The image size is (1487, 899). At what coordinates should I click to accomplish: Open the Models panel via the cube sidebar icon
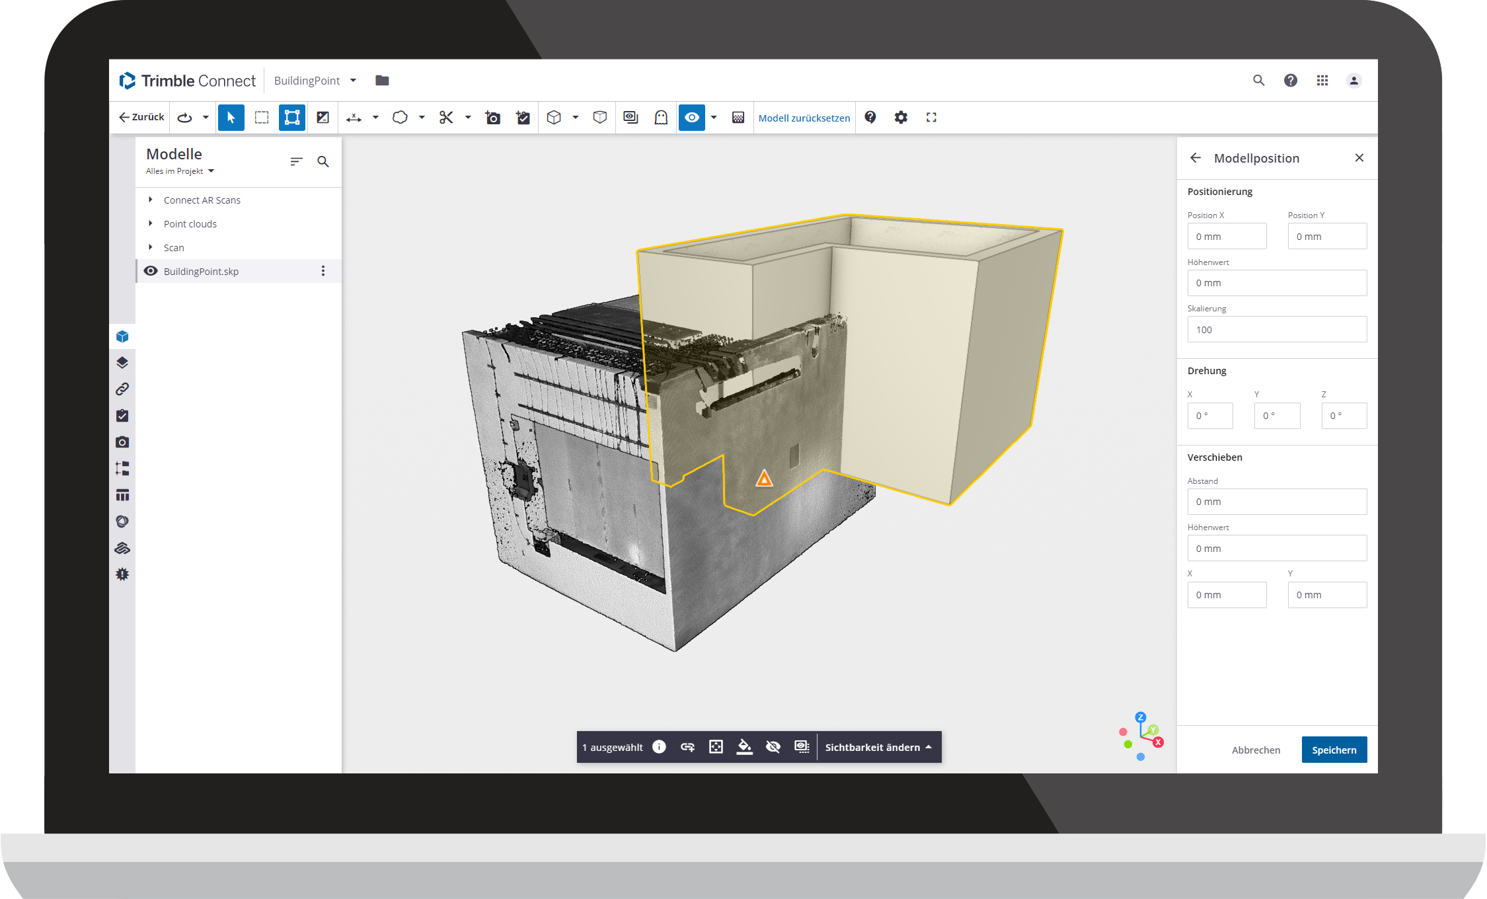click(123, 336)
